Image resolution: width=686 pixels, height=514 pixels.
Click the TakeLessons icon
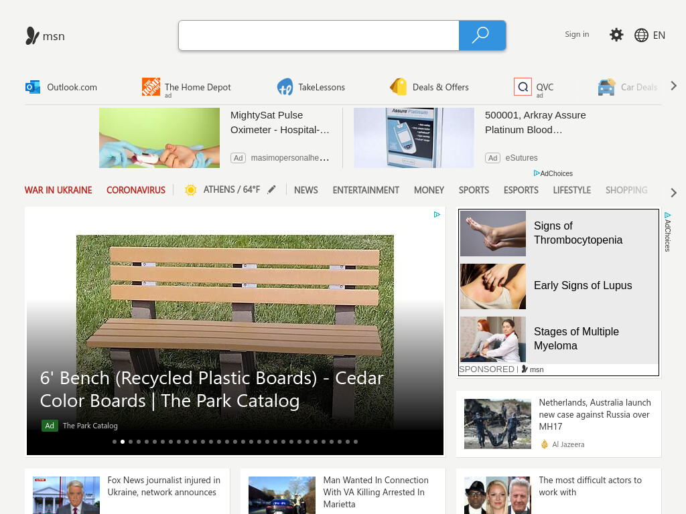[x=285, y=87]
